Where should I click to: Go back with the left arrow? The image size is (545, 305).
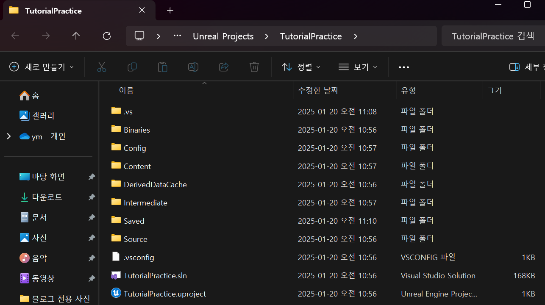pyautogui.click(x=15, y=36)
